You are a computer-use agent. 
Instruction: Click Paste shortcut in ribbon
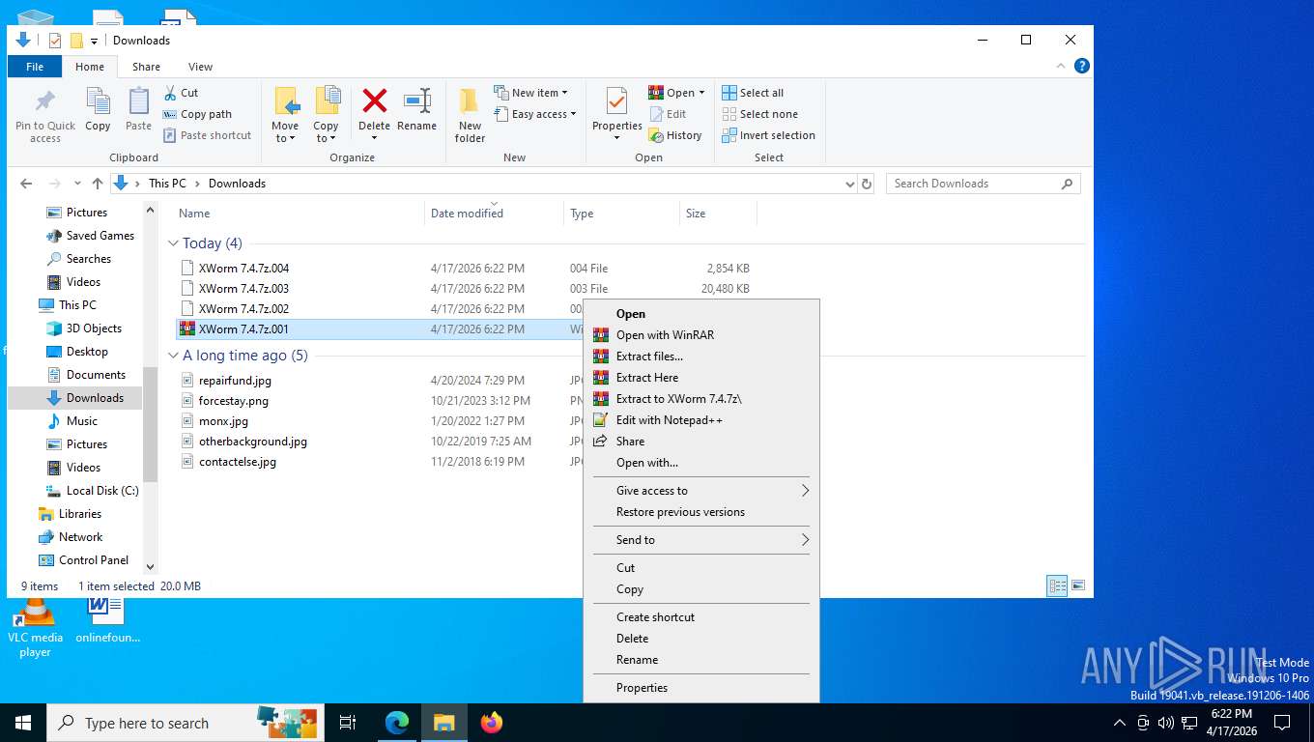coord(207,135)
